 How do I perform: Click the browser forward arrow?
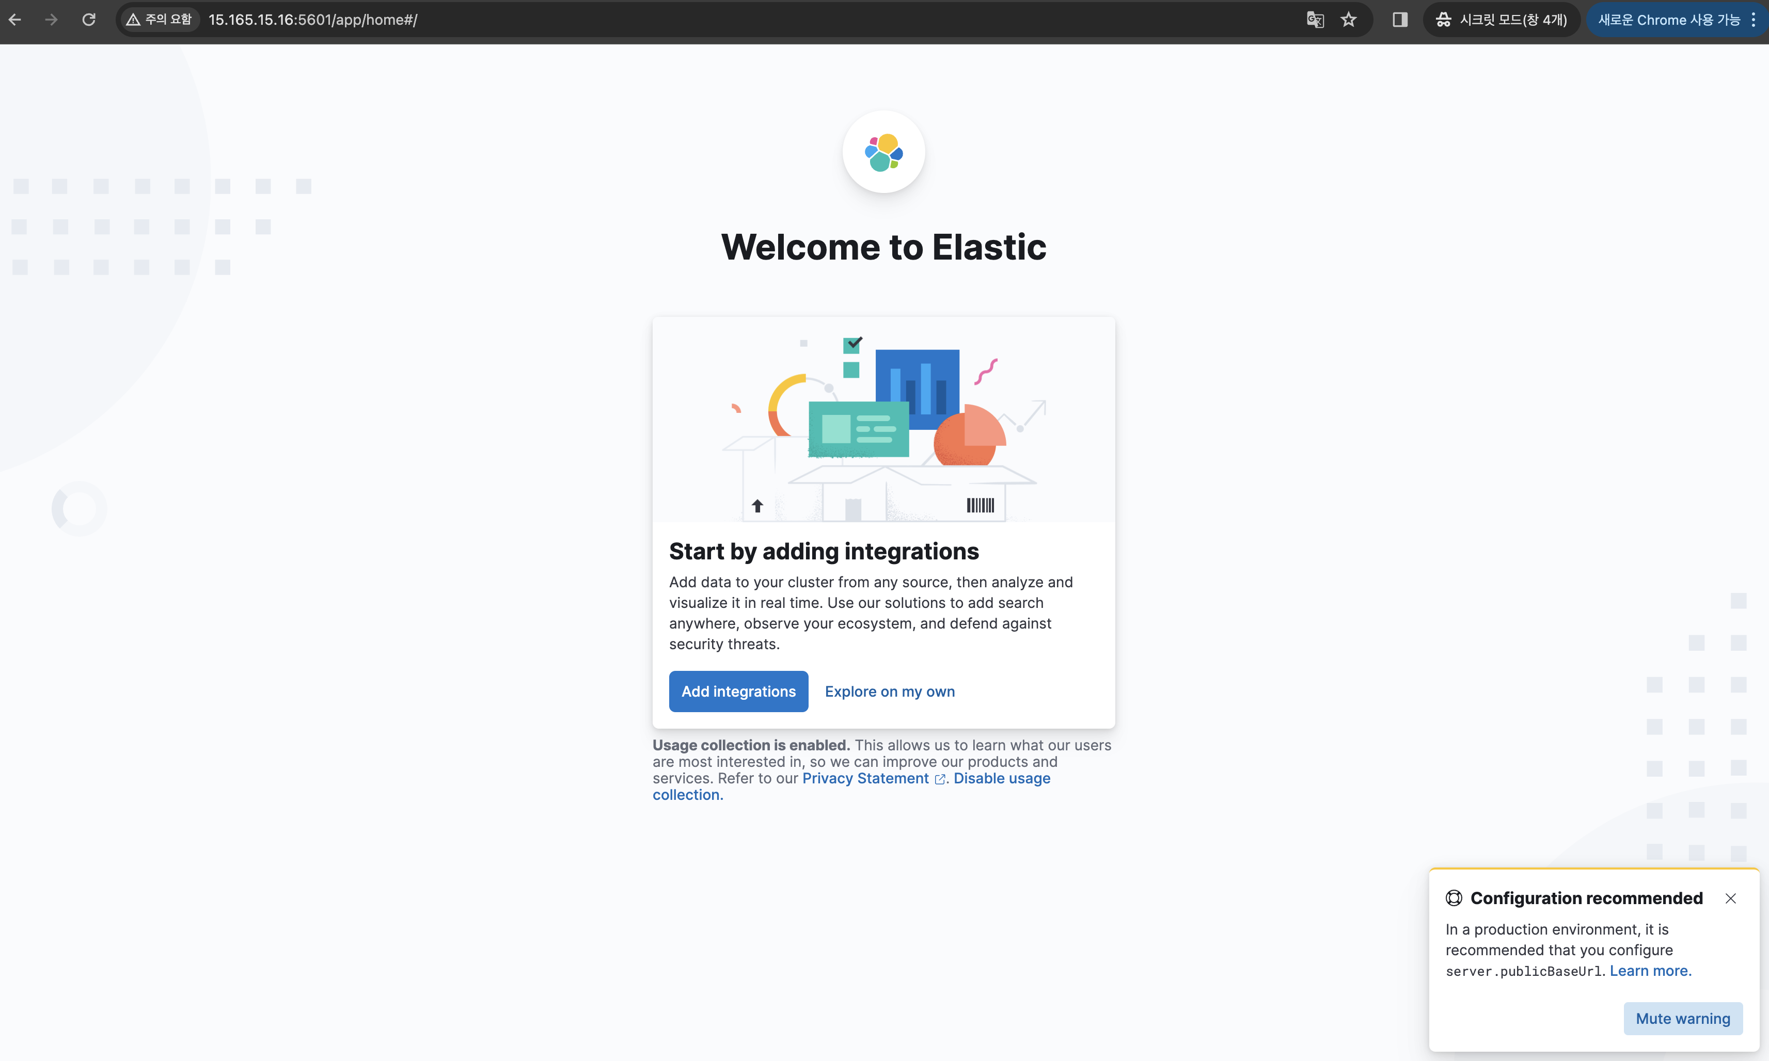point(52,20)
